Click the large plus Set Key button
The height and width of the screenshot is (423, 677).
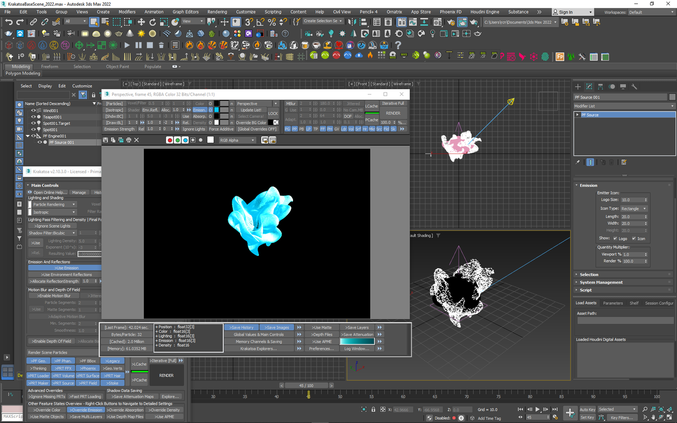pos(570,412)
